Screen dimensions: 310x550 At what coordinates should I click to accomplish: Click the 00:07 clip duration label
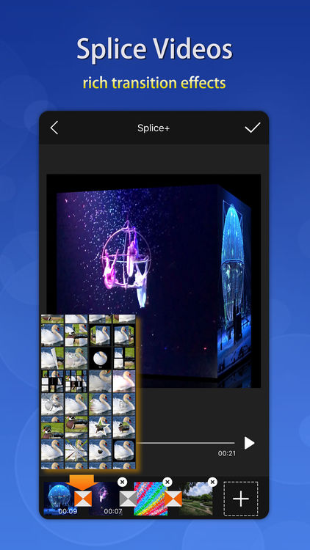pos(113,511)
